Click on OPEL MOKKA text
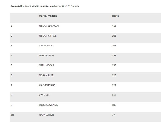The width and height of the screenshot is (161, 123). point(46,65)
